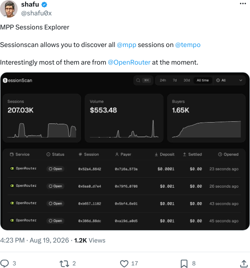Select the 30d time range
Screen dimensions: 250x268
(x=187, y=80)
